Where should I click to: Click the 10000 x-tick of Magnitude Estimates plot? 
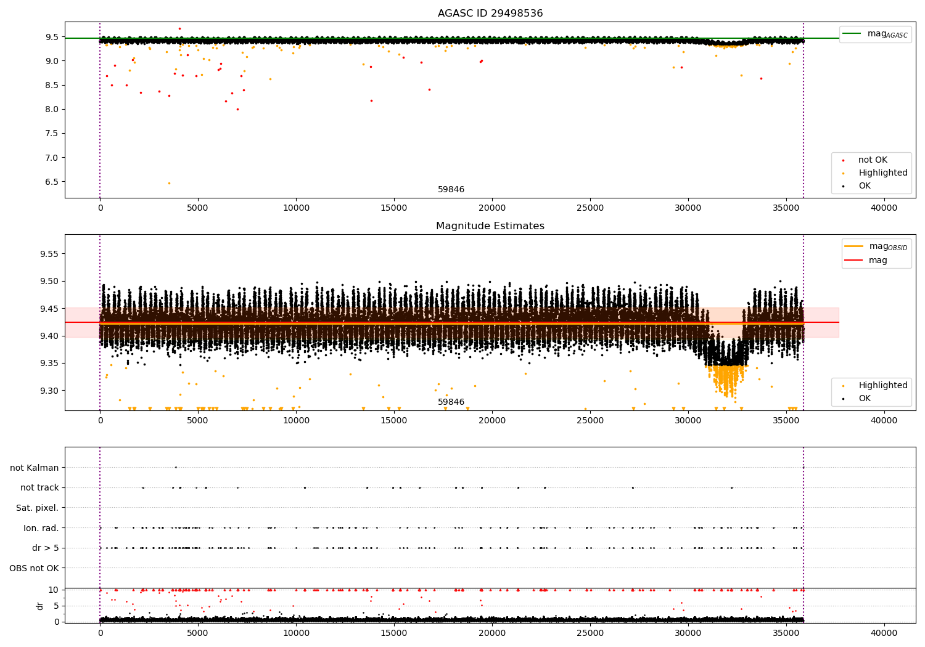[296, 421]
